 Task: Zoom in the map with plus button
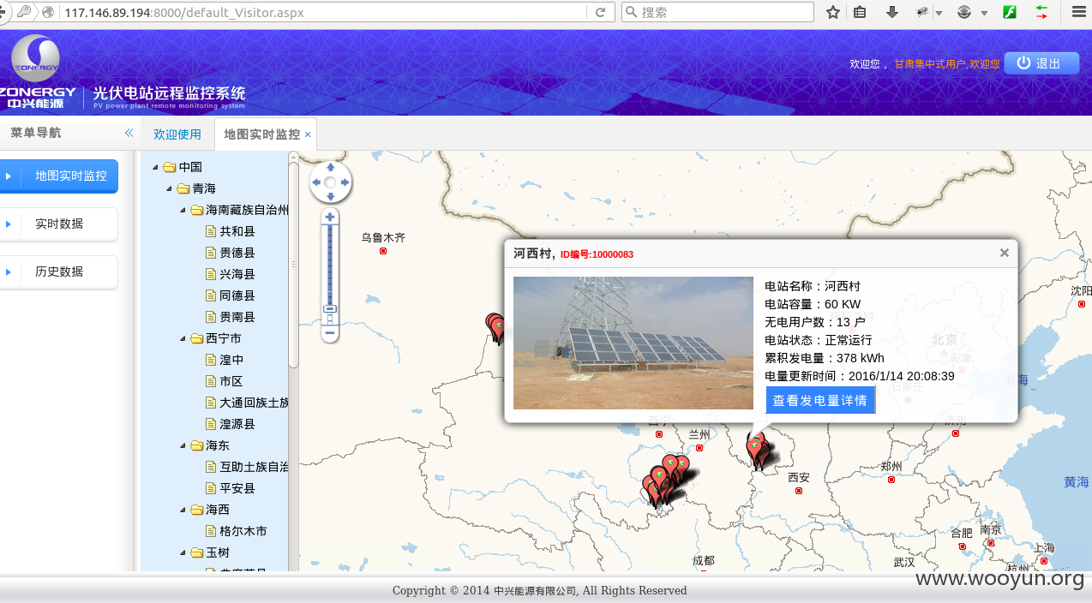click(330, 218)
